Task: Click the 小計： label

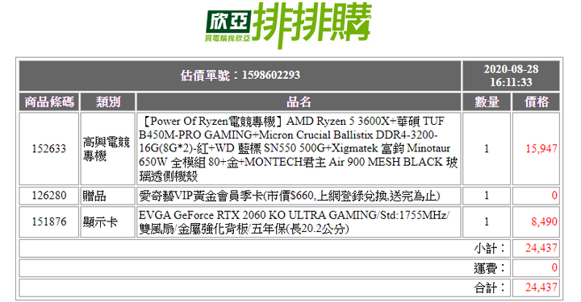Action: click(490, 248)
